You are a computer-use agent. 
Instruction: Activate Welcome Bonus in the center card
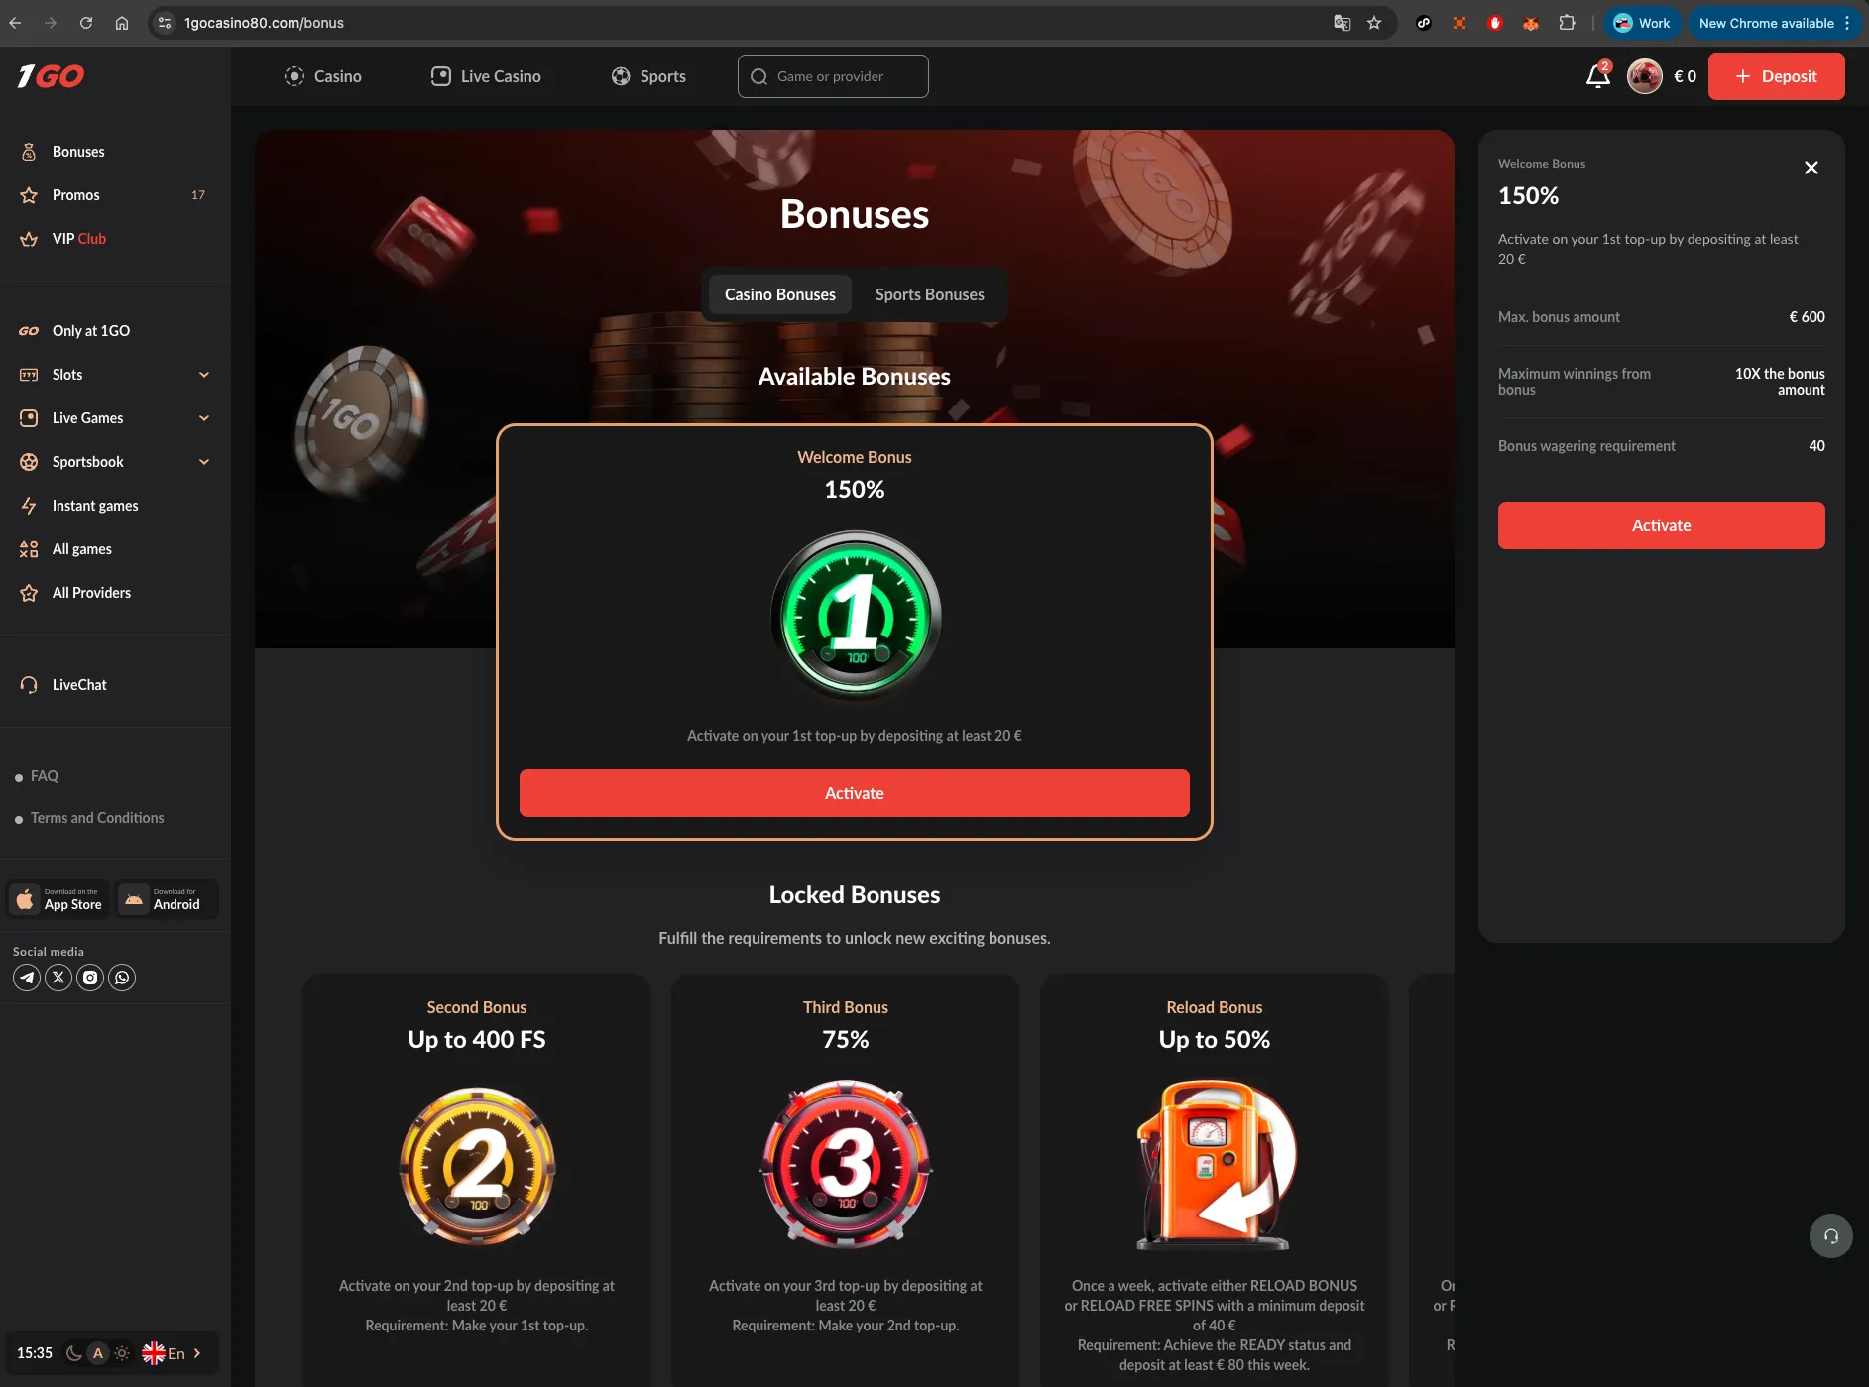[855, 793]
